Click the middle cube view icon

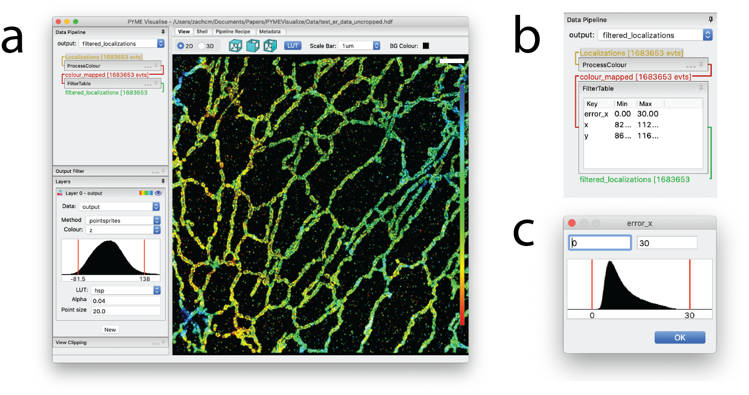[252, 46]
